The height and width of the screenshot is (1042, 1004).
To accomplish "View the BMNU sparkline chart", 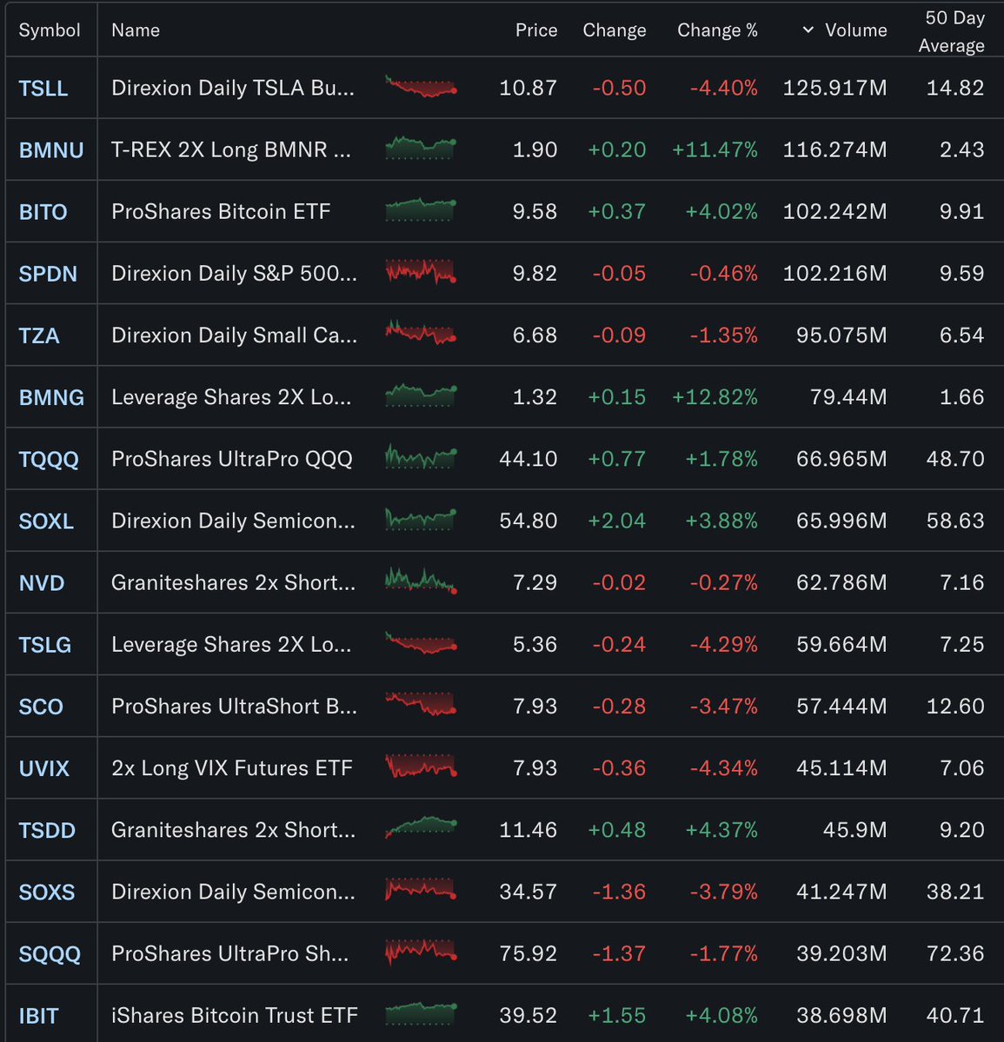I will click(x=421, y=149).
